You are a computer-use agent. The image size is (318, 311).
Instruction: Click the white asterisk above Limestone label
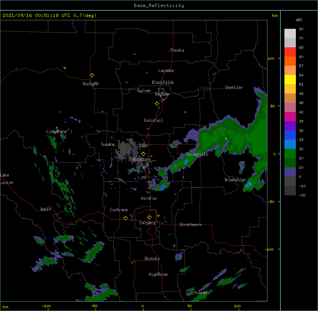pos(57,128)
